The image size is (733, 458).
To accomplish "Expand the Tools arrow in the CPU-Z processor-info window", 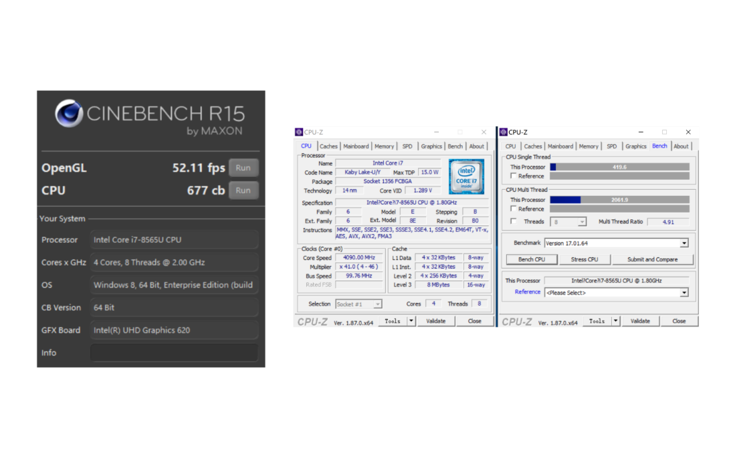I will coord(411,321).
